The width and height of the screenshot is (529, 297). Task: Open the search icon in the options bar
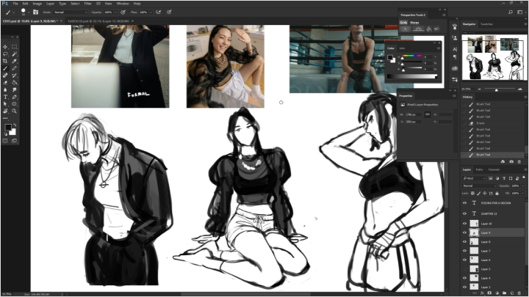click(x=511, y=12)
